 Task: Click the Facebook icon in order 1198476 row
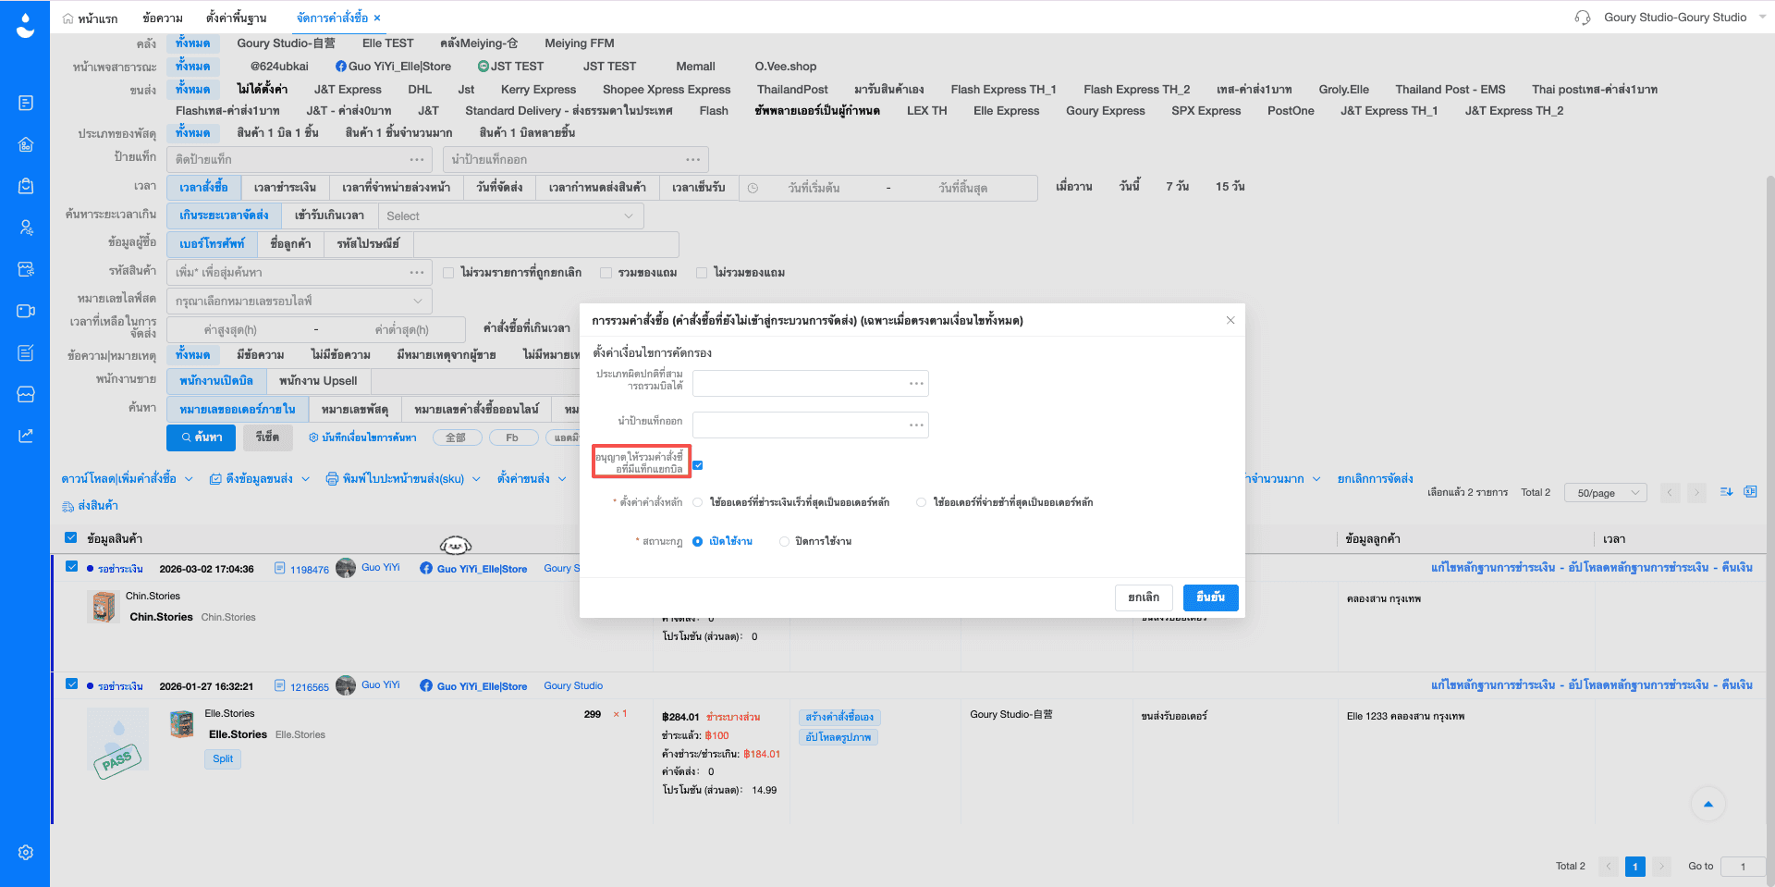[x=426, y=568]
